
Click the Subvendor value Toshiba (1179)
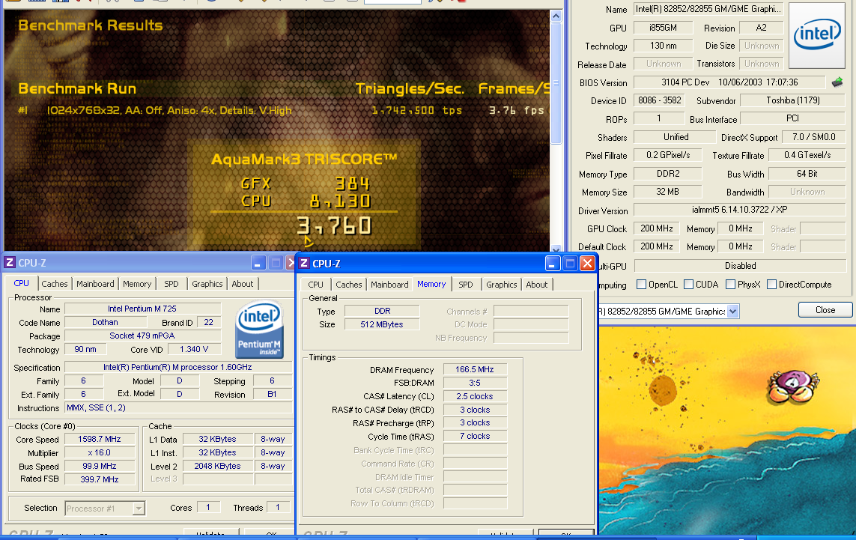point(792,100)
